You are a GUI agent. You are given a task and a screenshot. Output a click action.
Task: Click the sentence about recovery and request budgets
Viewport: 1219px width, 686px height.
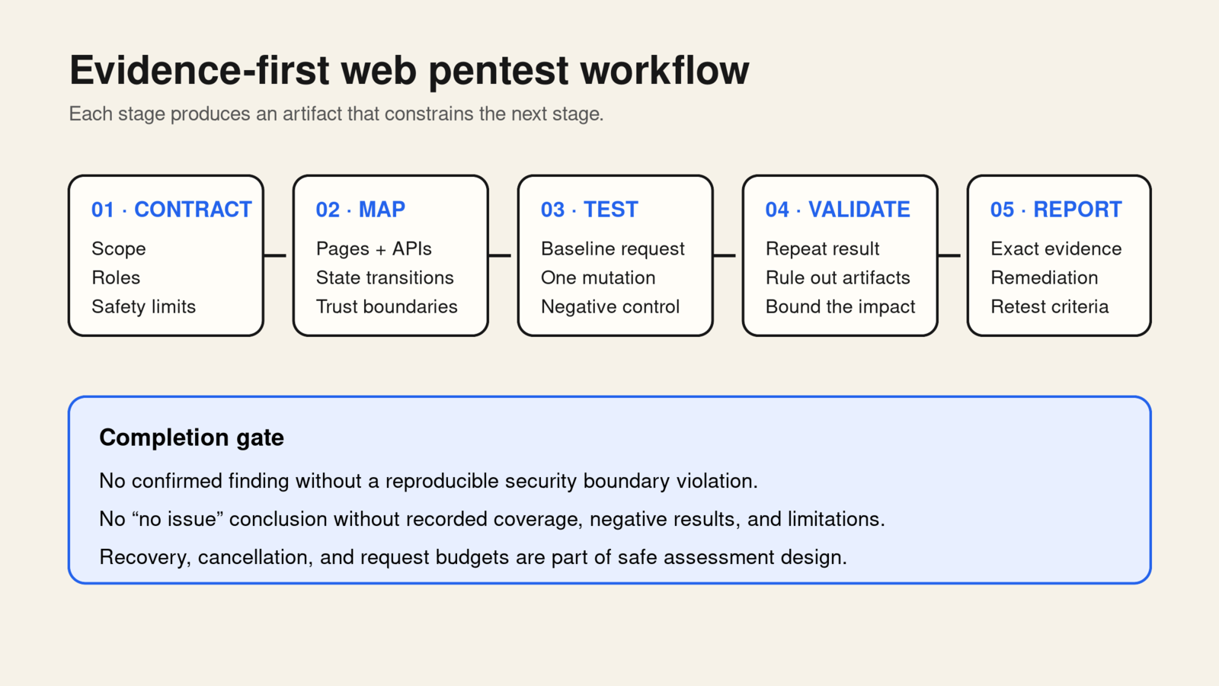pyautogui.click(x=473, y=557)
